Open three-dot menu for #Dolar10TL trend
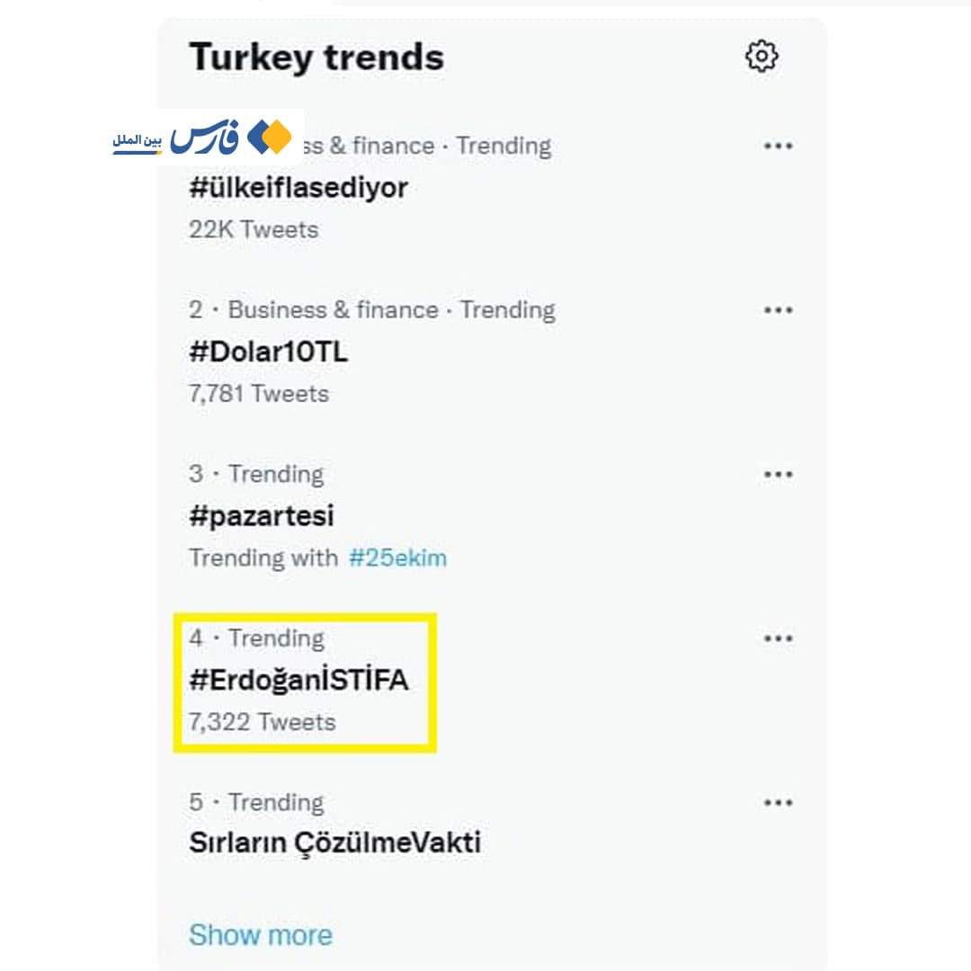The width and height of the screenshot is (971, 971). [x=778, y=310]
